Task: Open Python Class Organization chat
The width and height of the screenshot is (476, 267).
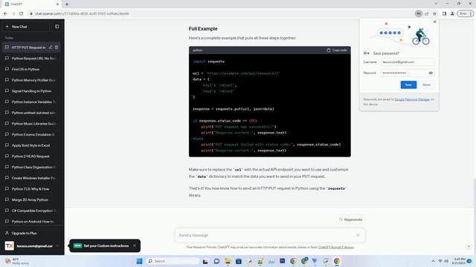Action: (31, 167)
